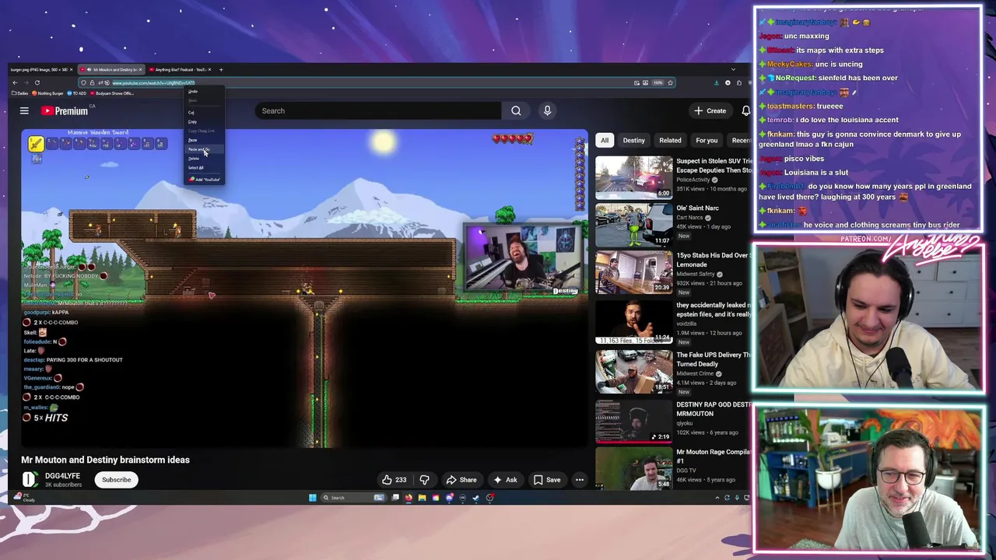Open Suspect in Stolen SUV video thumbnail
996x560 pixels.
[633, 177]
